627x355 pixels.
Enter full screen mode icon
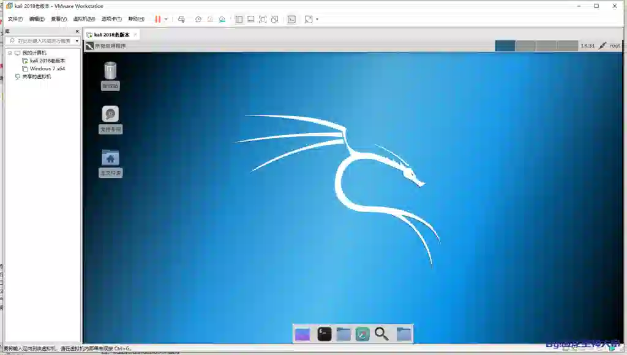click(263, 19)
